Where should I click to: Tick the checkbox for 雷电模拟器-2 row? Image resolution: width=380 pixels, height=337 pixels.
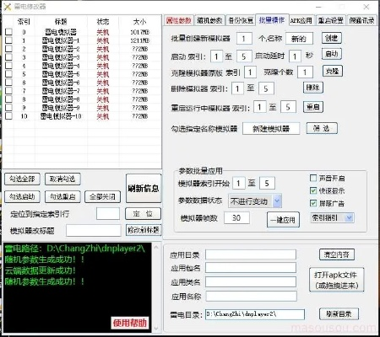[8, 49]
